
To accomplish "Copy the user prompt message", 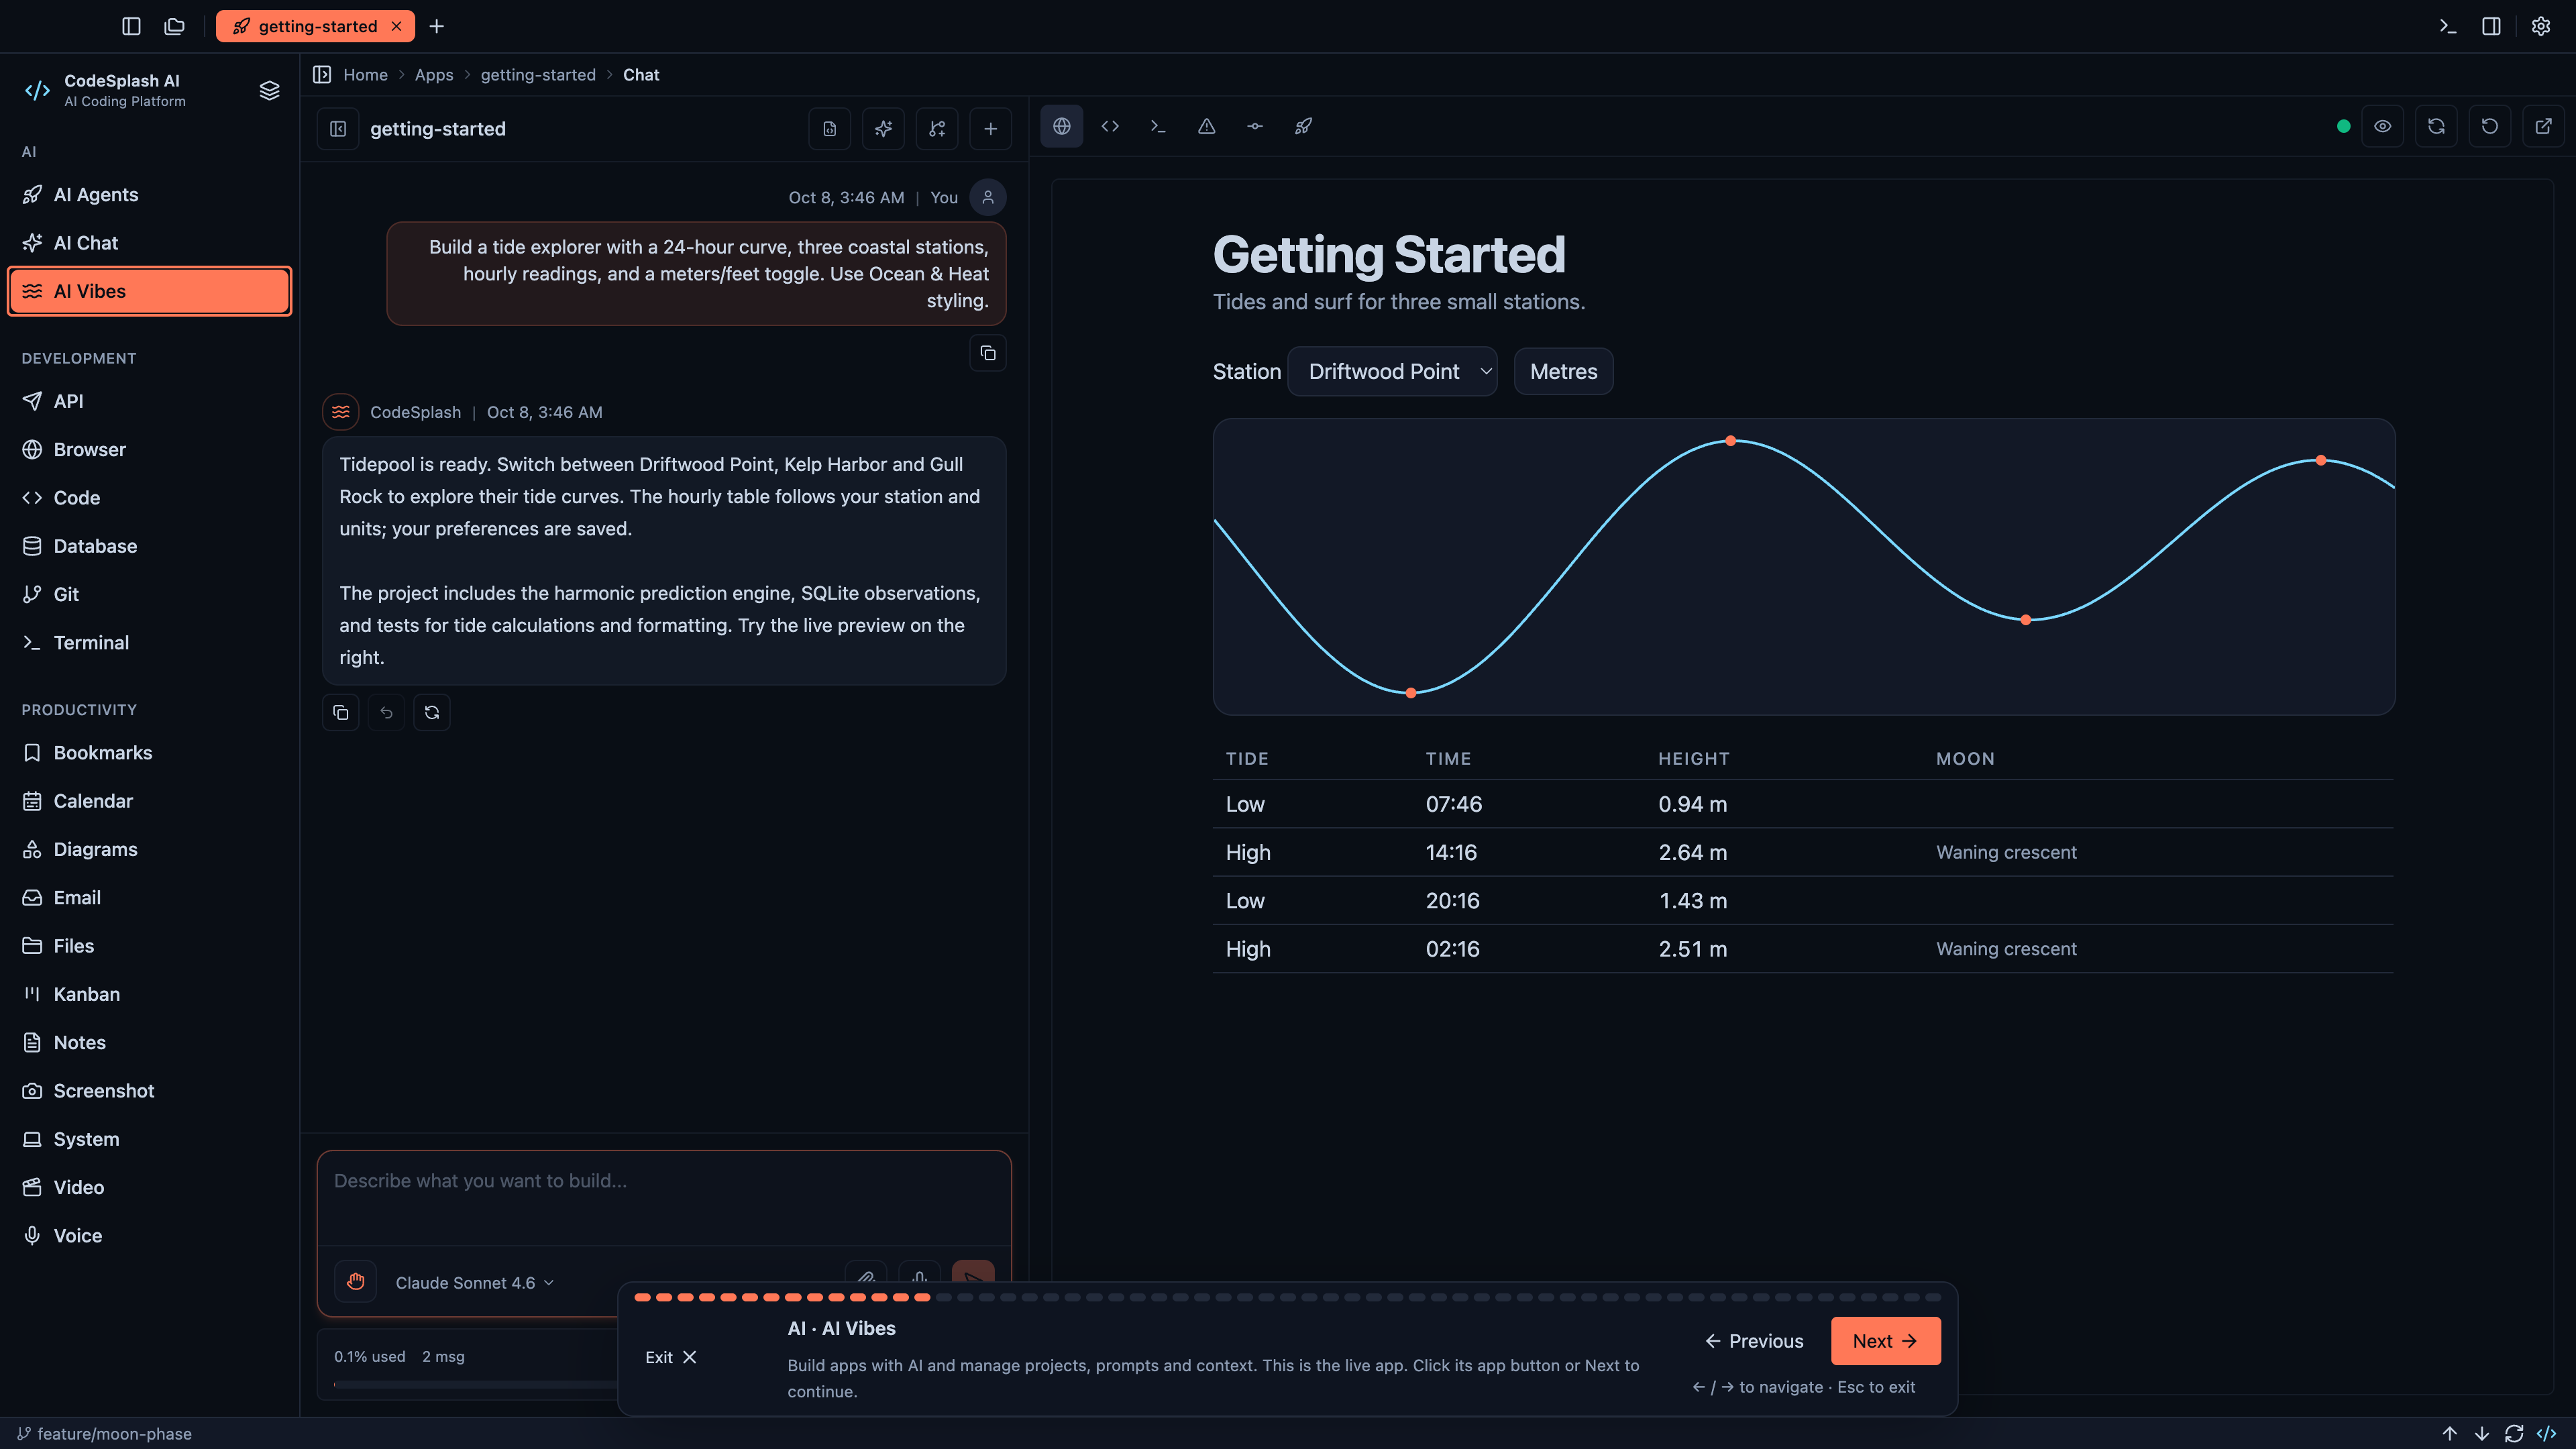I will point(988,353).
